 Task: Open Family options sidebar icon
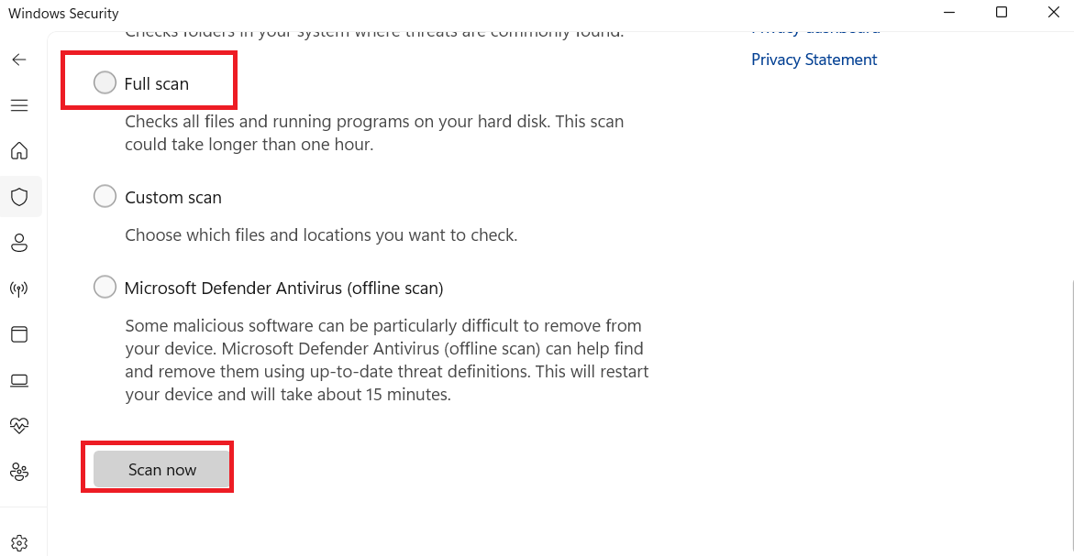(x=19, y=472)
